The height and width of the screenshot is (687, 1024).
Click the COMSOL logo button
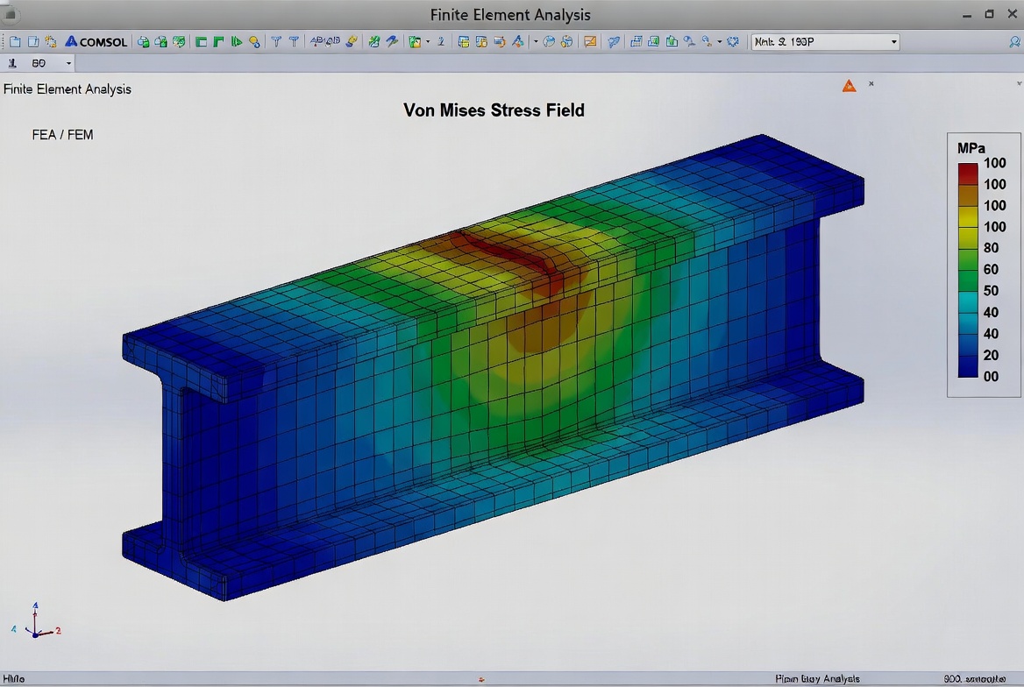tap(96, 41)
